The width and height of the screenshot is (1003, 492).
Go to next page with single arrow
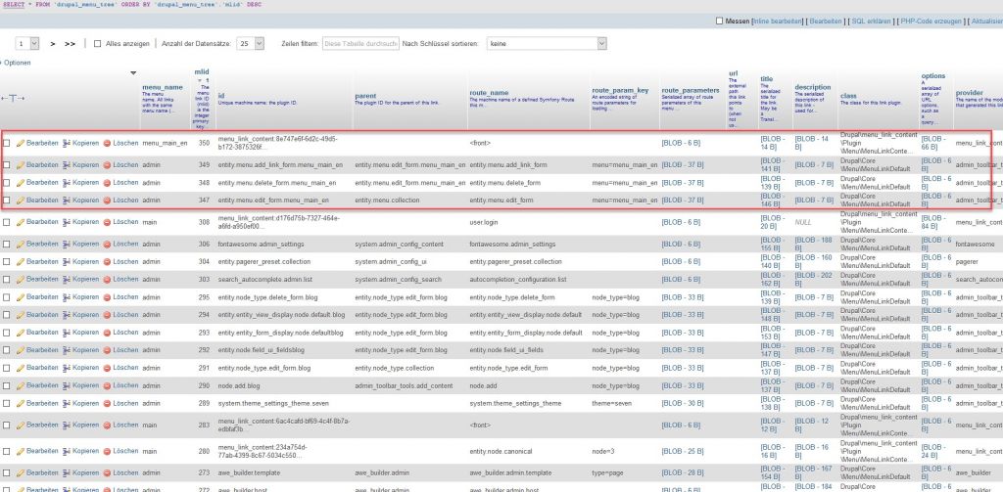pos(50,44)
